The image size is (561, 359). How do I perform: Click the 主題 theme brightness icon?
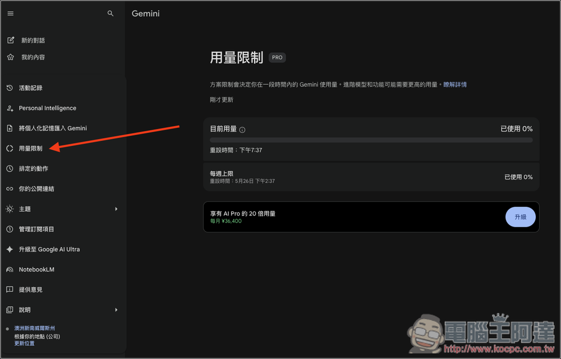tap(10, 209)
